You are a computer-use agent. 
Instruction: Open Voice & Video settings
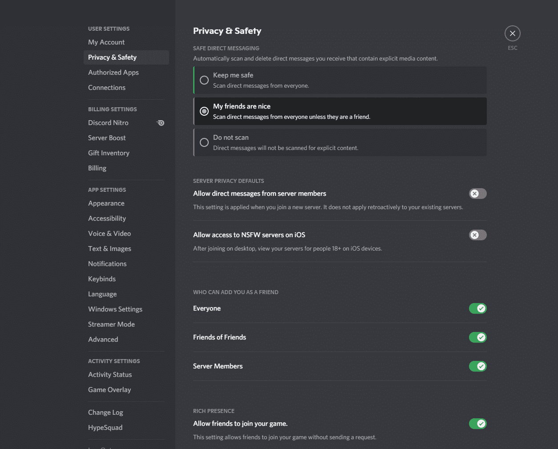pos(126,234)
